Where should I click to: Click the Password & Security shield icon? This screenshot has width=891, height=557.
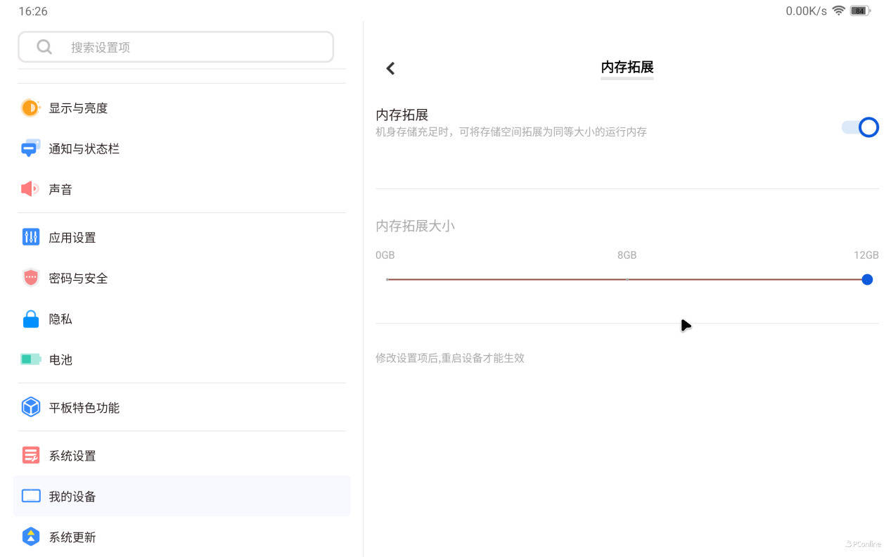click(x=30, y=278)
